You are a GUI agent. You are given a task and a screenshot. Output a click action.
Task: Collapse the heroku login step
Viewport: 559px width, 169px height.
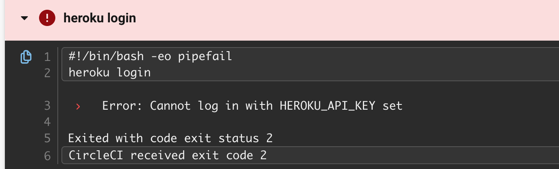tap(25, 18)
